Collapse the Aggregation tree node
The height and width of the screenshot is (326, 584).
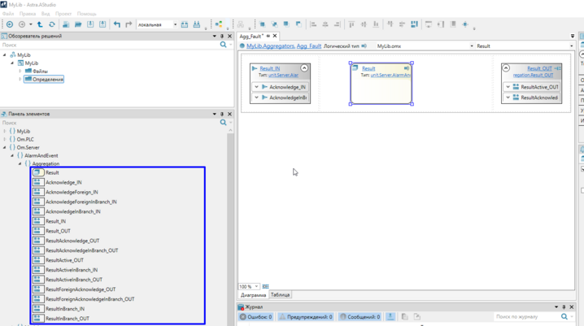pos(21,164)
